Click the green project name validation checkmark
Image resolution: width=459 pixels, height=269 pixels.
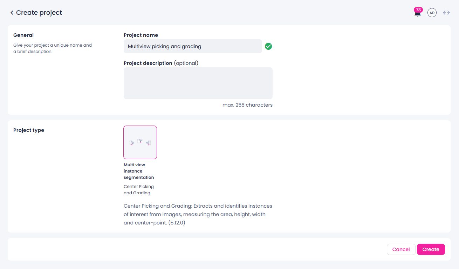[268, 46]
